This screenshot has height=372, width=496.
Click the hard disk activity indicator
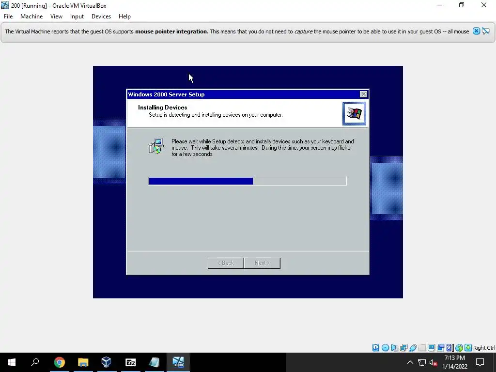pos(375,348)
